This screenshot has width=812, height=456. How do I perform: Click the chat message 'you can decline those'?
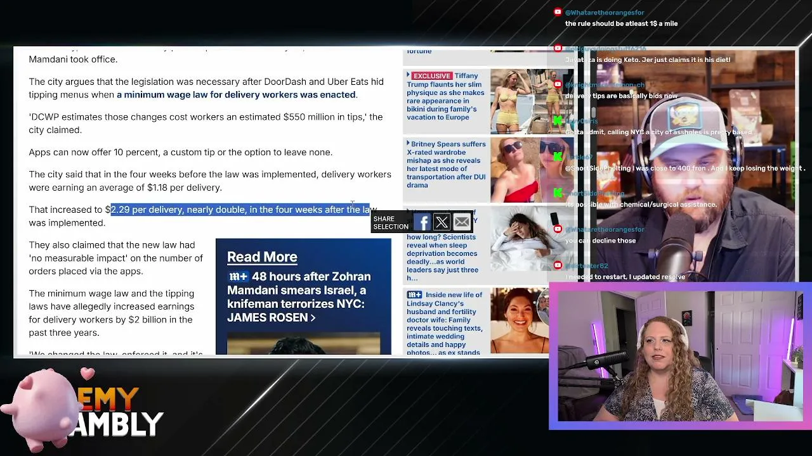pyautogui.click(x=600, y=241)
